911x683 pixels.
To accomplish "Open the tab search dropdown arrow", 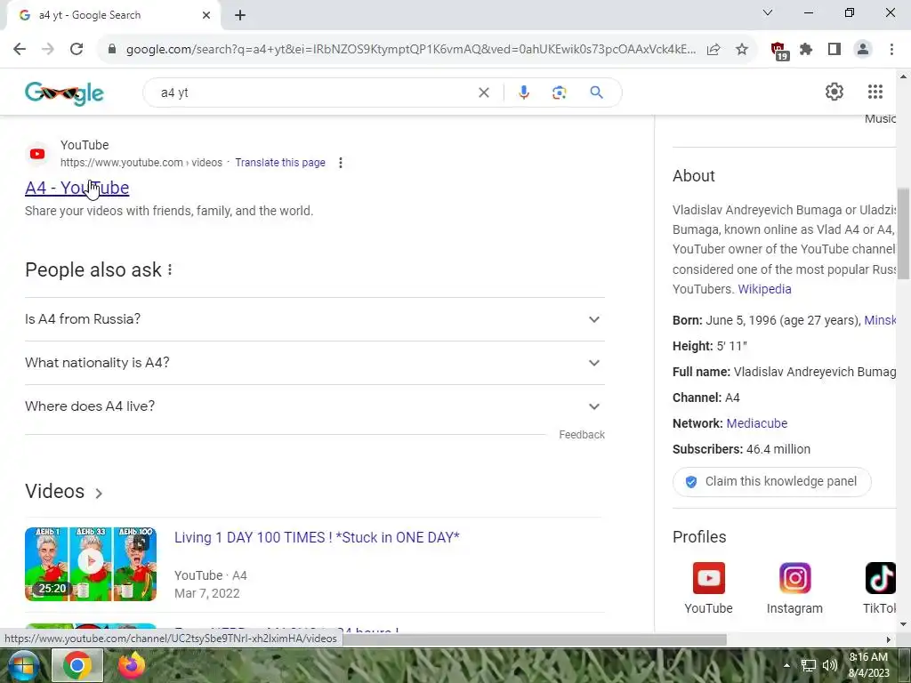I will click(768, 12).
